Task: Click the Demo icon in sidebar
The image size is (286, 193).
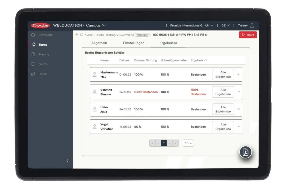Action: (x=33, y=74)
